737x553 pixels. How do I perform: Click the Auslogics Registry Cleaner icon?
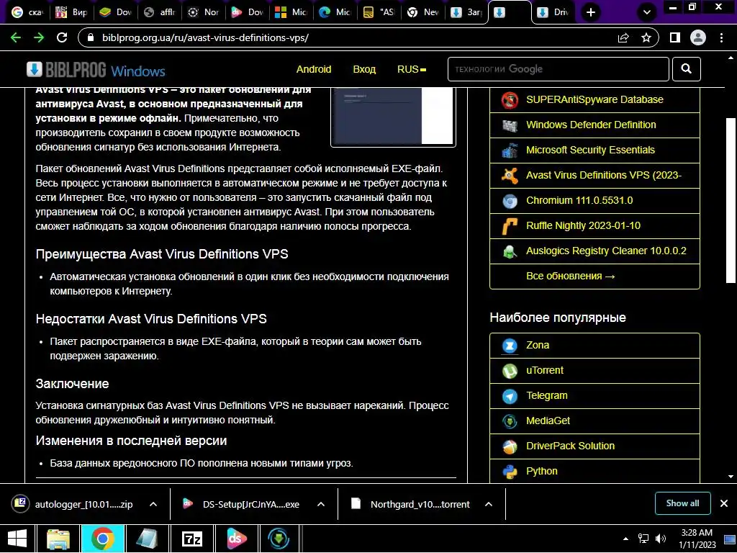510,251
